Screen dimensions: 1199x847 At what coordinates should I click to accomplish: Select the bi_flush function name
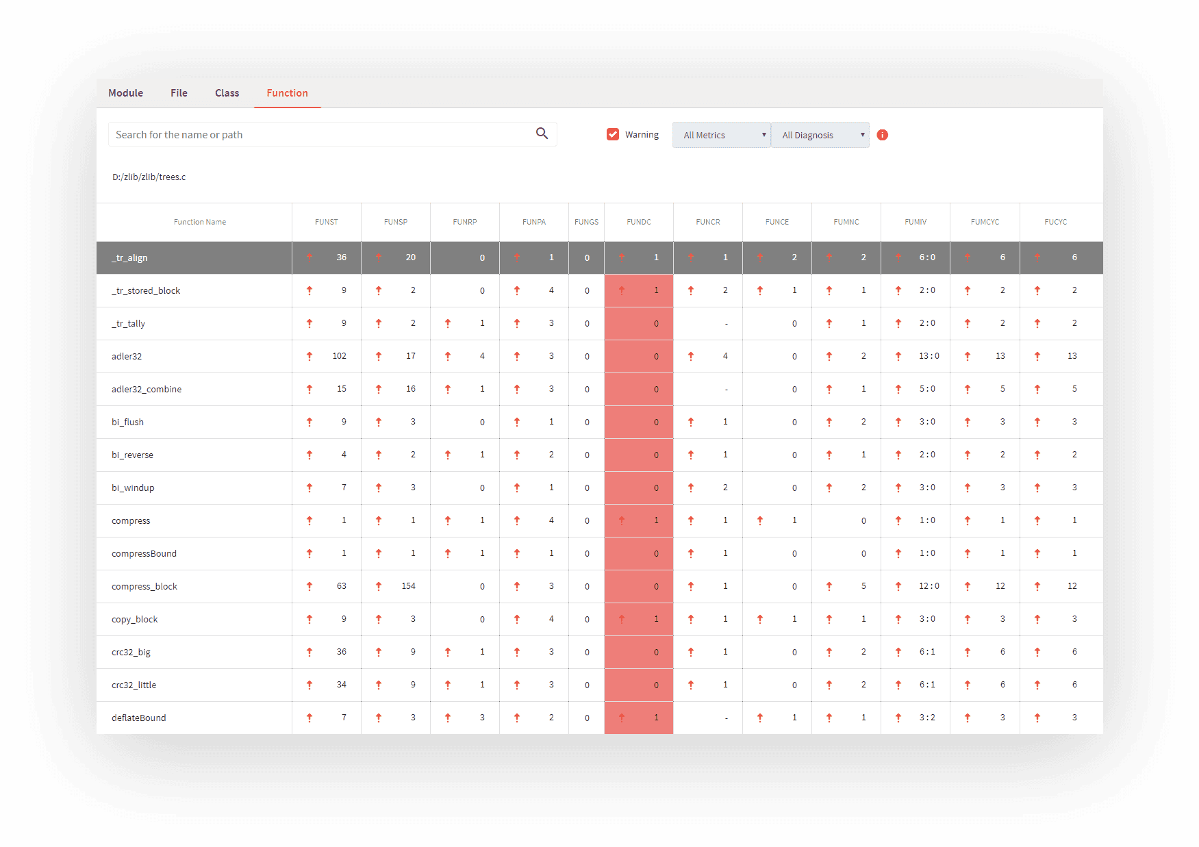[128, 422]
